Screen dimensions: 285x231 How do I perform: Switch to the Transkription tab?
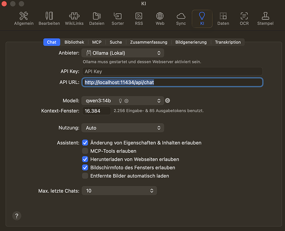tap(228, 42)
